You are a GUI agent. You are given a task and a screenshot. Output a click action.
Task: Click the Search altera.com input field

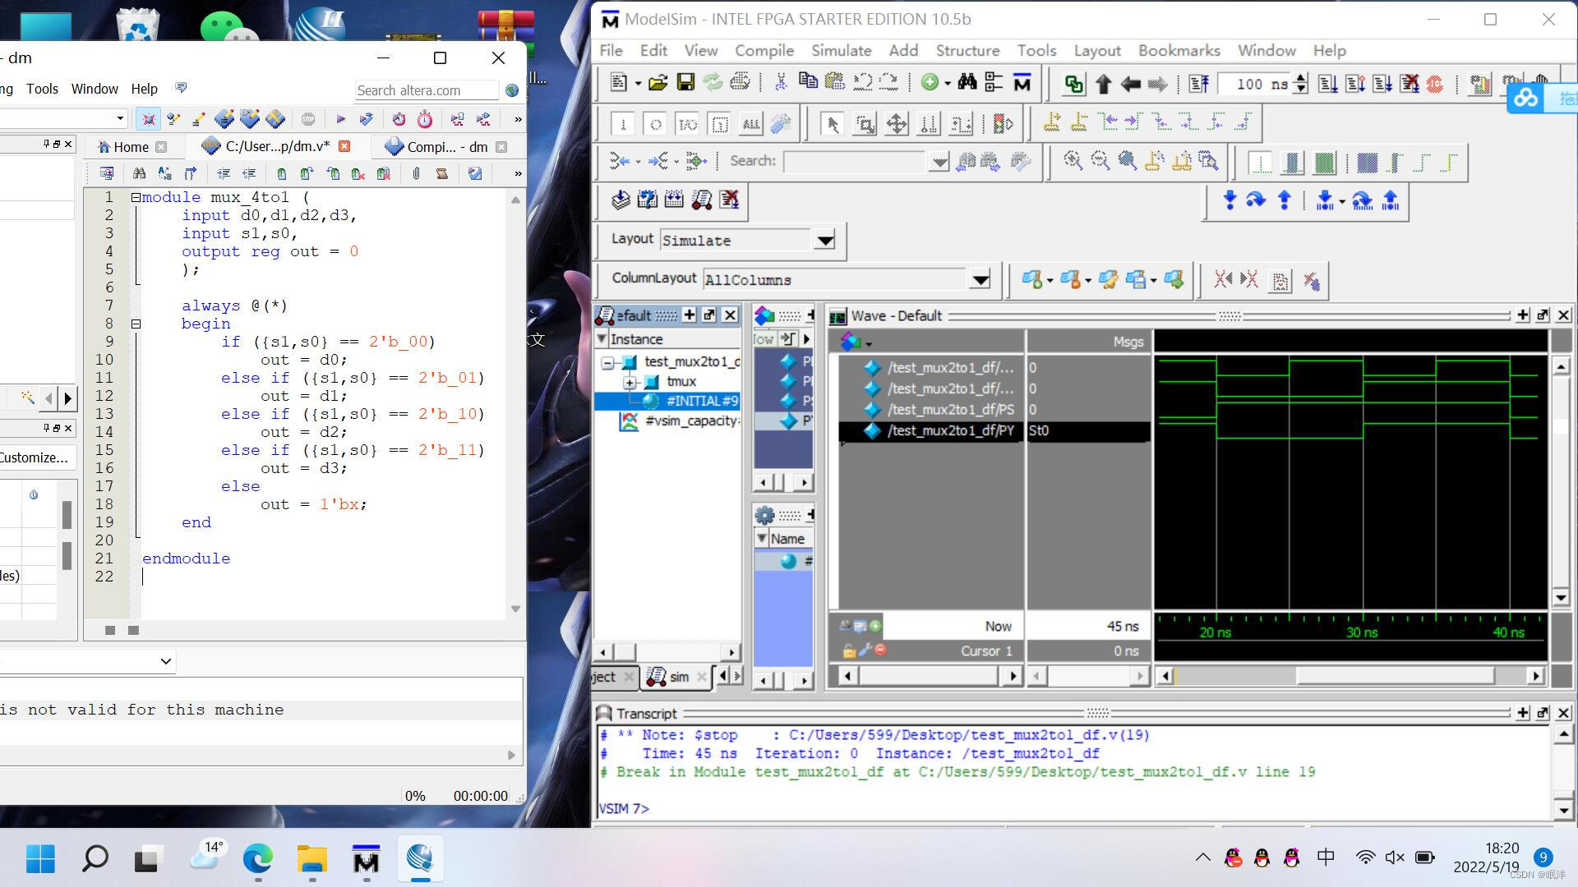tap(426, 90)
